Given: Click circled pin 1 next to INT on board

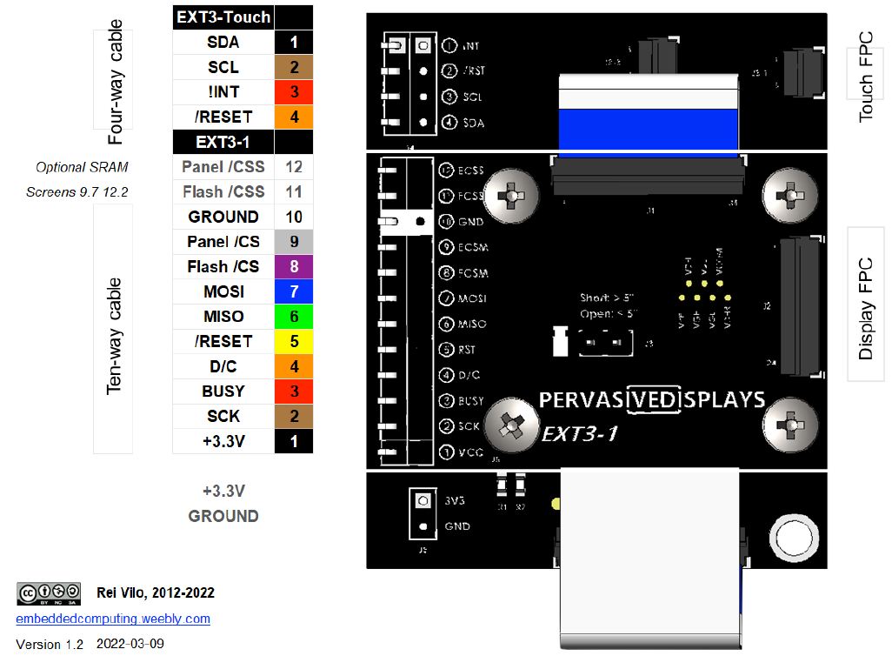Looking at the screenshot, I should (x=449, y=45).
